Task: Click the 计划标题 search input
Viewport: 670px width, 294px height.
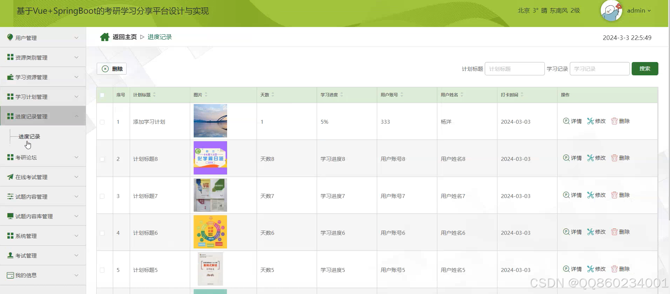Action: (x=515, y=69)
